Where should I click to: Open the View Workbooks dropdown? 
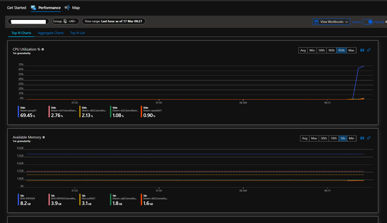point(331,22)
